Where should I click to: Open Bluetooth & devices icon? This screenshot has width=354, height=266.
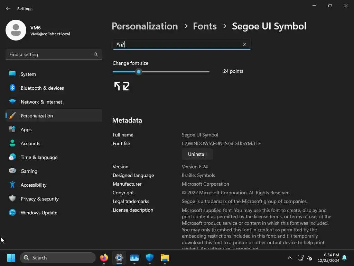point(12,88)
